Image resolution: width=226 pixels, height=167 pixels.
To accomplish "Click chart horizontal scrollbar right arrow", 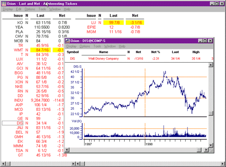I will point(206,149).
